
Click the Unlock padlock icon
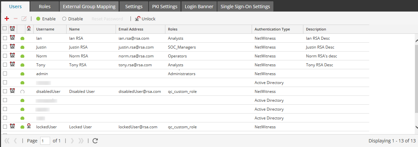137,19
